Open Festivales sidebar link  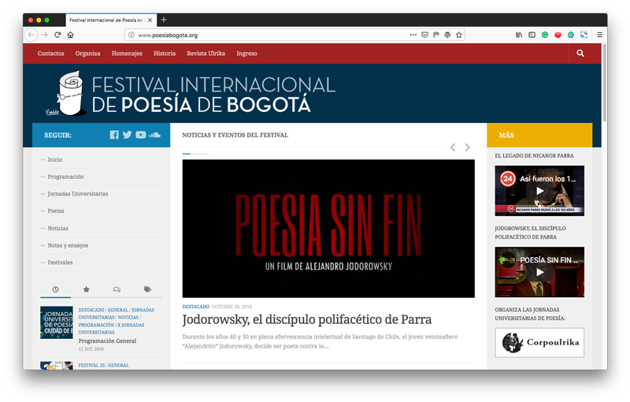pos(60,262)
